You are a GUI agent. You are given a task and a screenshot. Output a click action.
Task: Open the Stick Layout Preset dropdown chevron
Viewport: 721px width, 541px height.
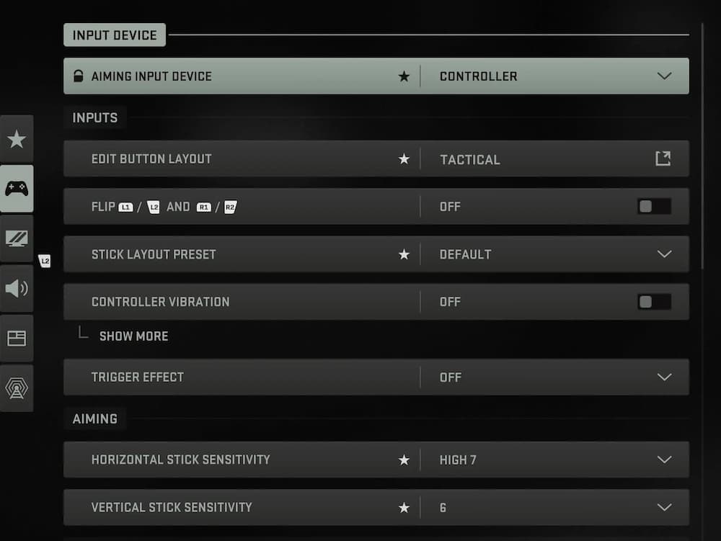click(664, 254)
